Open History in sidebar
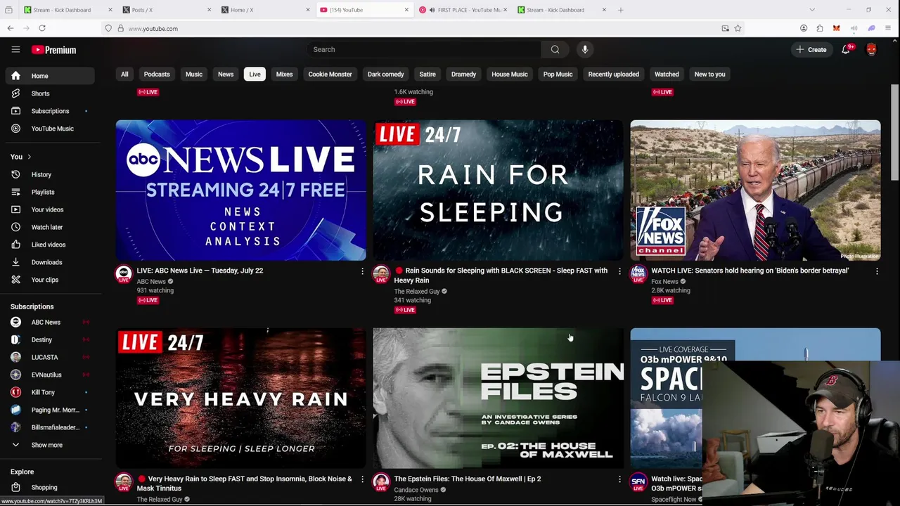 49,174
